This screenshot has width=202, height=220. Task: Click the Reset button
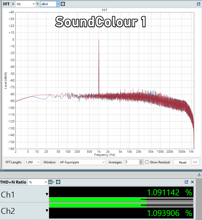[183, 162]
